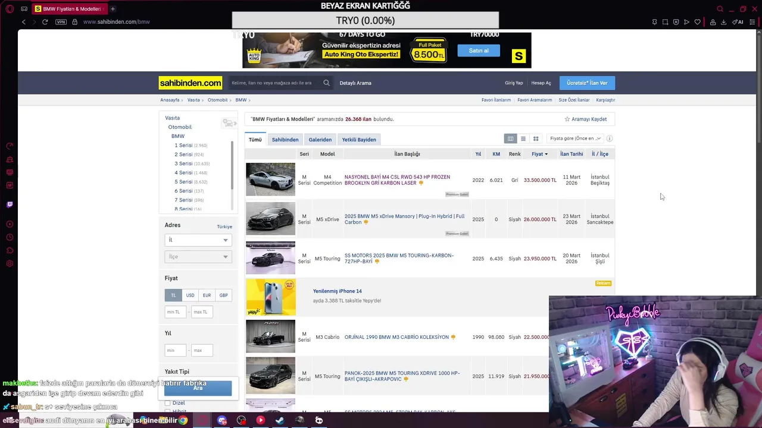Screen dimensions: 762x428
Task: Switch to the Yetkili Bayiden tab
Action: [x=359, y=140]
